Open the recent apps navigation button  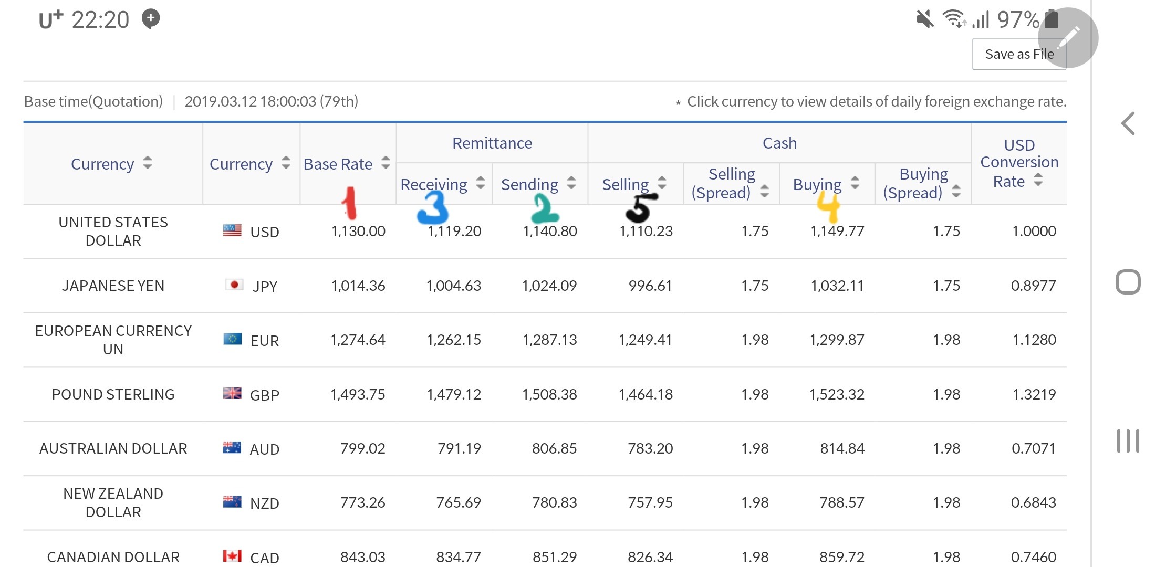coord(1128,441)
